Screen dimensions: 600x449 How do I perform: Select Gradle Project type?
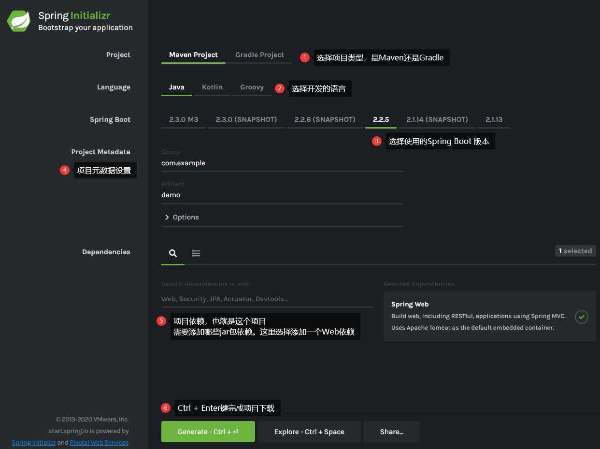259,55
